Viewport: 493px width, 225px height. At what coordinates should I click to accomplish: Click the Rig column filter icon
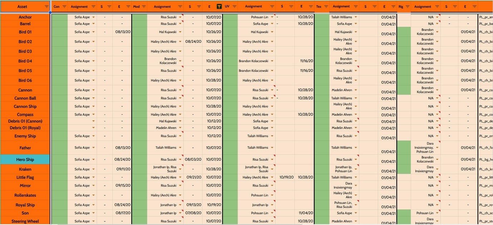(408, 7)
